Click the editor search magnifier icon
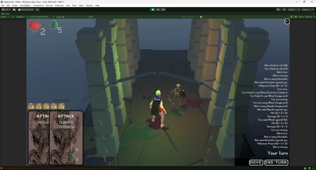 click(x=284, y=10)
